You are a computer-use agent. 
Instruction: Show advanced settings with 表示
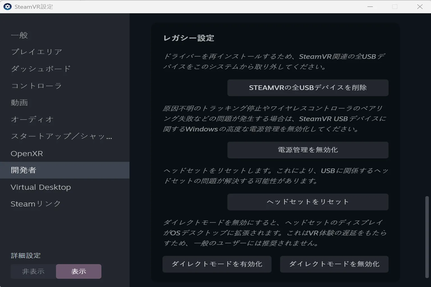click(x=79, y=271)
